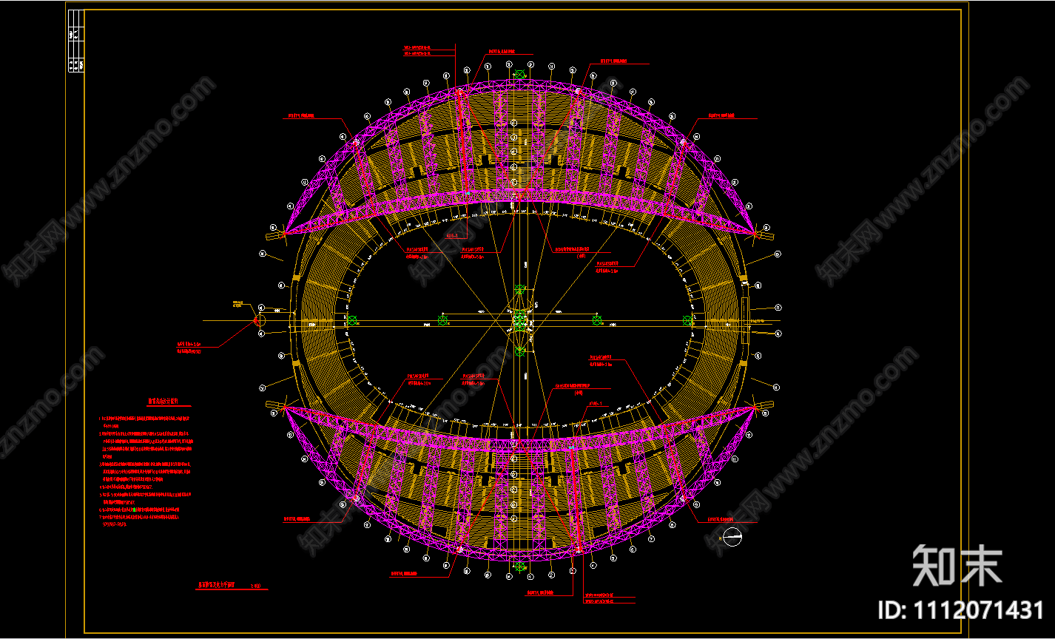The width and height of the screenshot is (1055, 639).
Task: Select the red half-circle marker on the horizontal axis
Action: tap(257, 320)
